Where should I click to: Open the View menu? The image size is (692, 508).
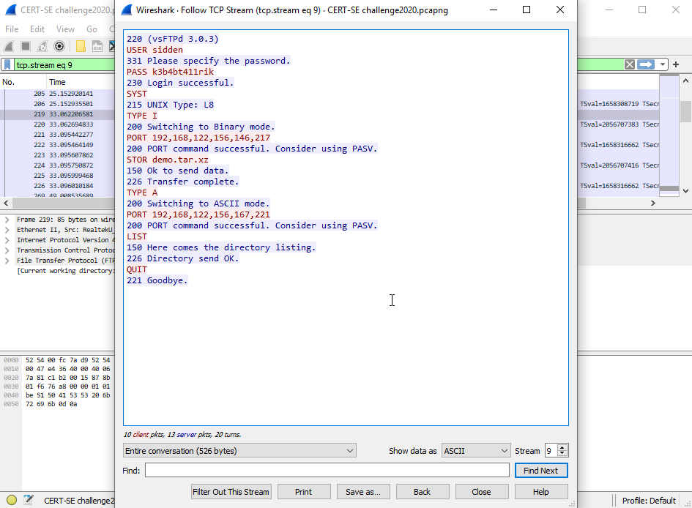click(65, 29)
